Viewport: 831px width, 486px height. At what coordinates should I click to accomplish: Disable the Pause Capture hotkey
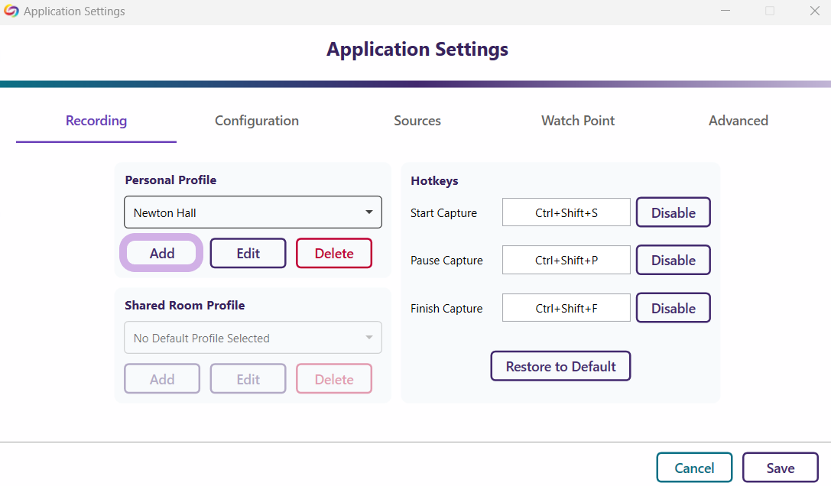tap(673, 261)
